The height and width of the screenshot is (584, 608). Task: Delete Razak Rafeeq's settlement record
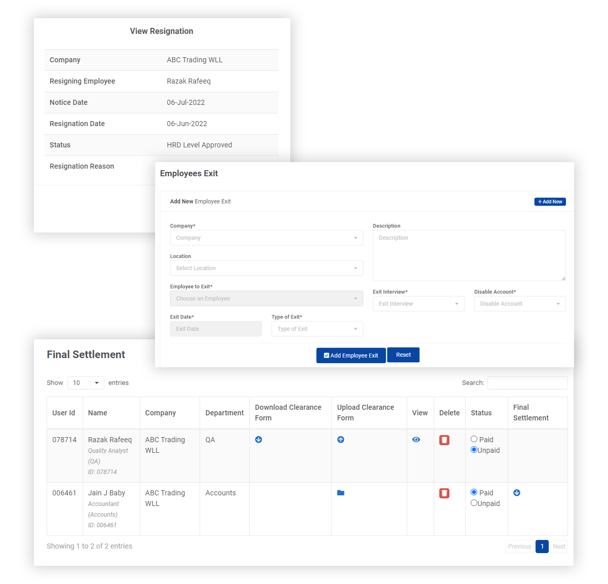point(444,440)
